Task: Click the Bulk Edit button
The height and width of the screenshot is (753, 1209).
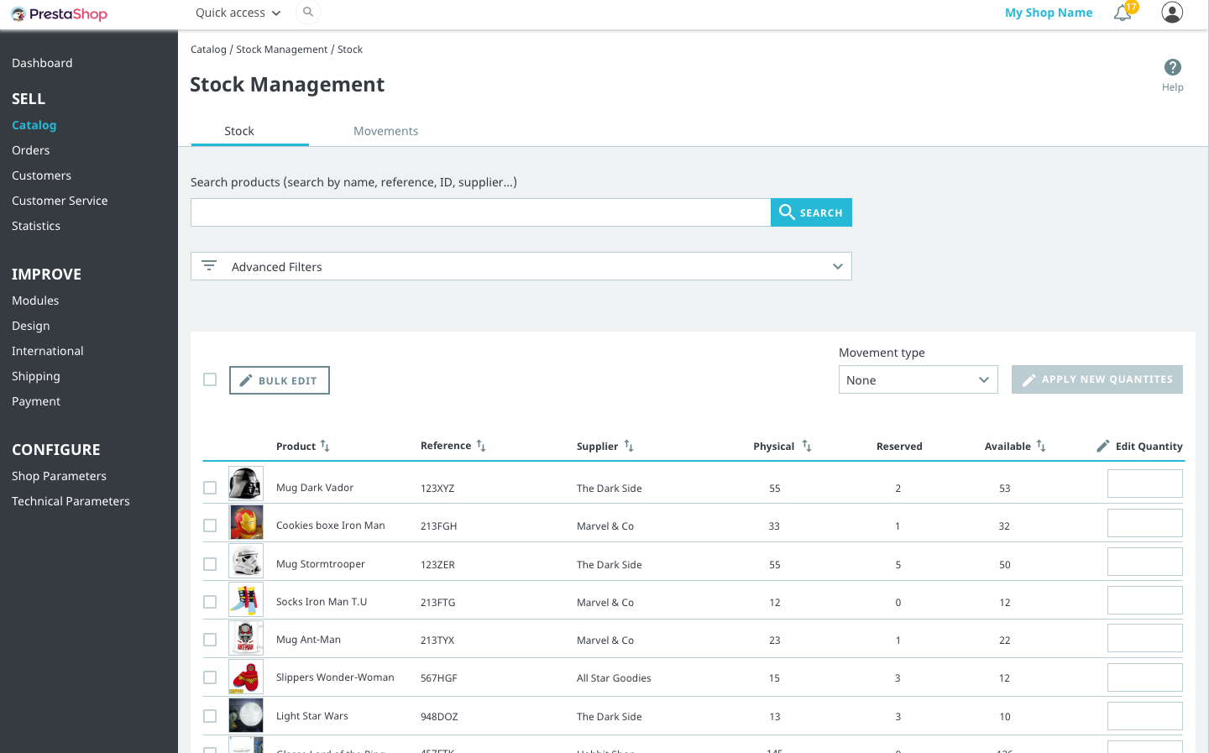Action: click(x=280, y=380)
